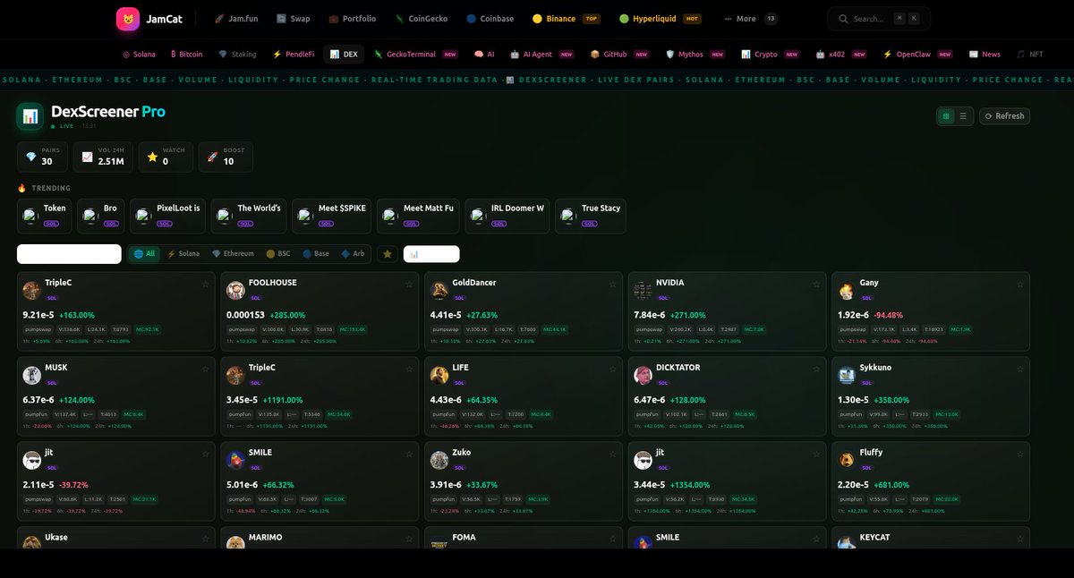
Task: Filter pairs by Base chain
Action: point(316,254)
